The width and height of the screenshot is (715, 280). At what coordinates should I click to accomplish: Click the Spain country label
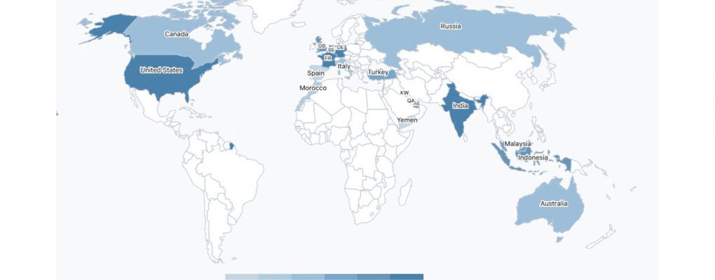(x=315, y=73)
